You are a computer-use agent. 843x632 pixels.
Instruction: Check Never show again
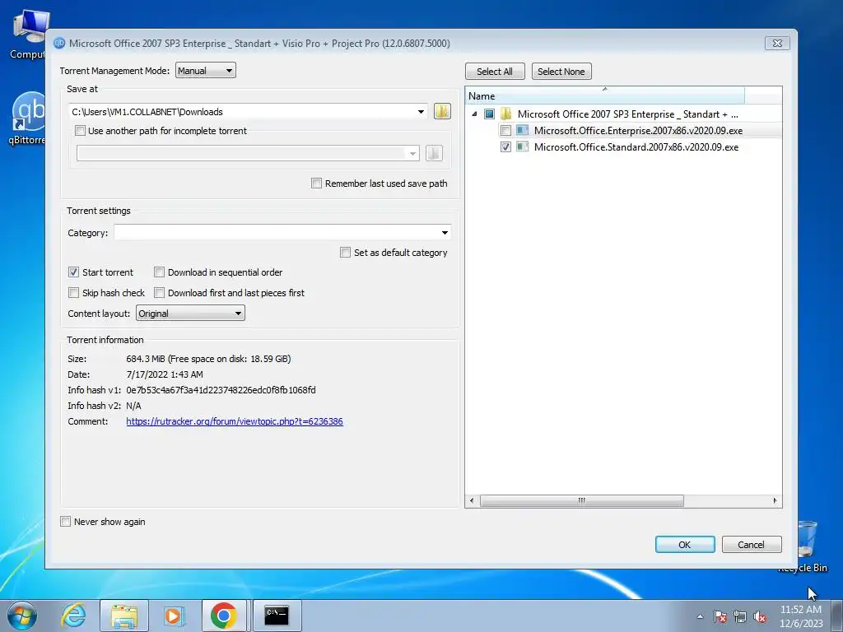coord(66,521)
